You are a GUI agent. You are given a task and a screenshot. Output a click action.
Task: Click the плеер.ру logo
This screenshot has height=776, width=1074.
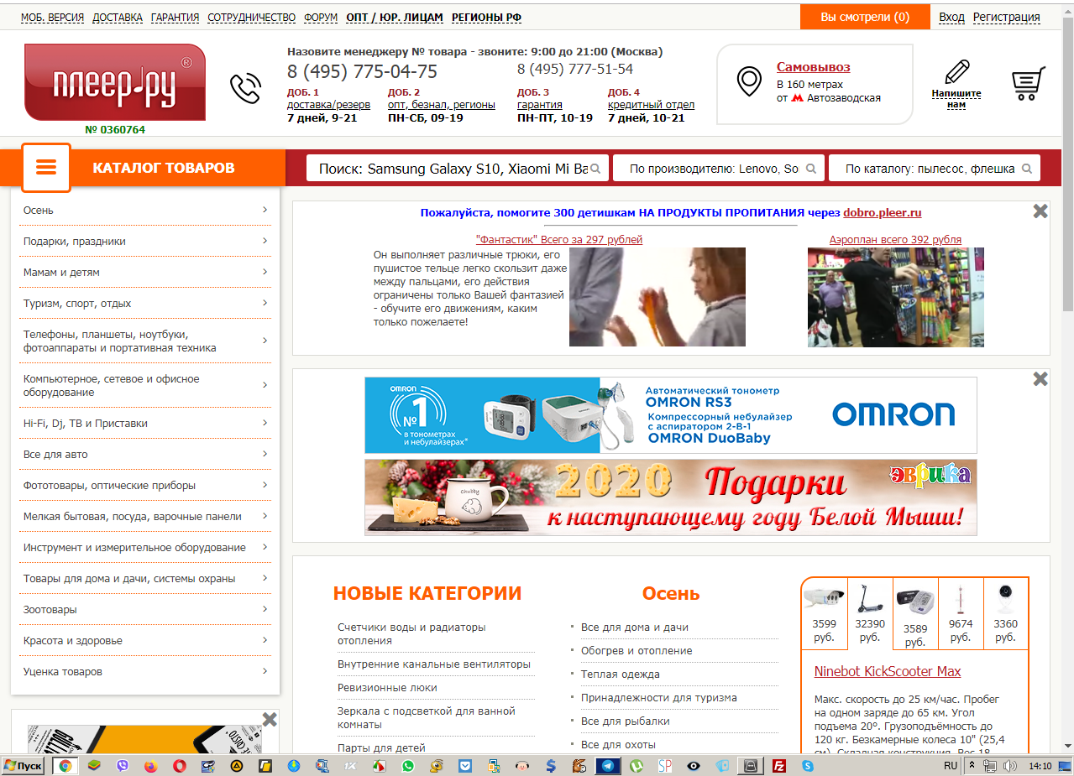click(x=115, y=82)
